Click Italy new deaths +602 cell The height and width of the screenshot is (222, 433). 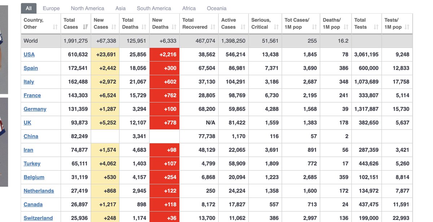(165, 82)
